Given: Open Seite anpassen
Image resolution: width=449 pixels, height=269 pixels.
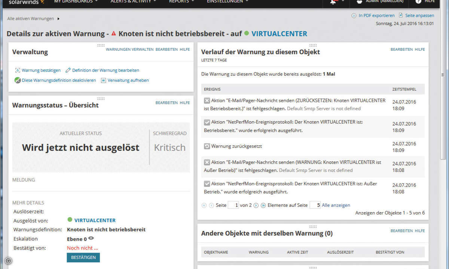Looking at the screenshot, I should click(419, 16).
